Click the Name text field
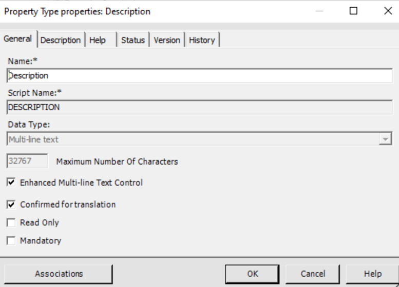Screen dimensions: 399x287 point(200,75)
